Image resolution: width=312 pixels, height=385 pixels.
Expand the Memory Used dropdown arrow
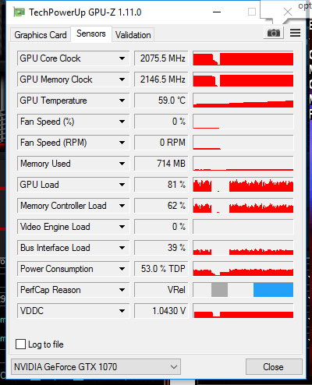122,164
